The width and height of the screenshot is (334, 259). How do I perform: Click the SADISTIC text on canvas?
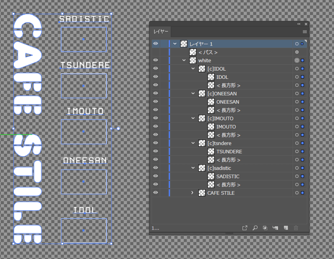click(x=84, y=19)
